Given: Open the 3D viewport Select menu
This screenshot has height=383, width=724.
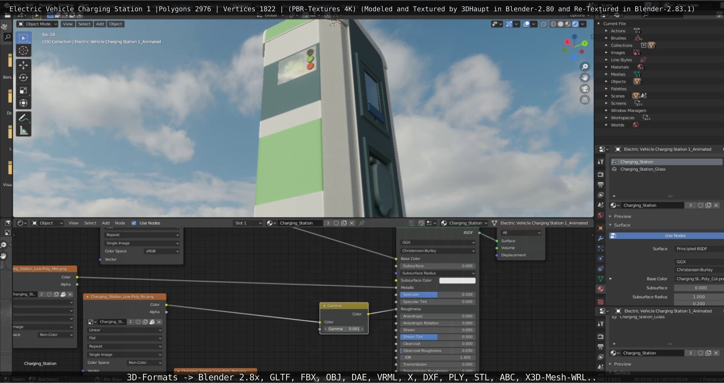Looking at the screenshot, I should 84,24.
